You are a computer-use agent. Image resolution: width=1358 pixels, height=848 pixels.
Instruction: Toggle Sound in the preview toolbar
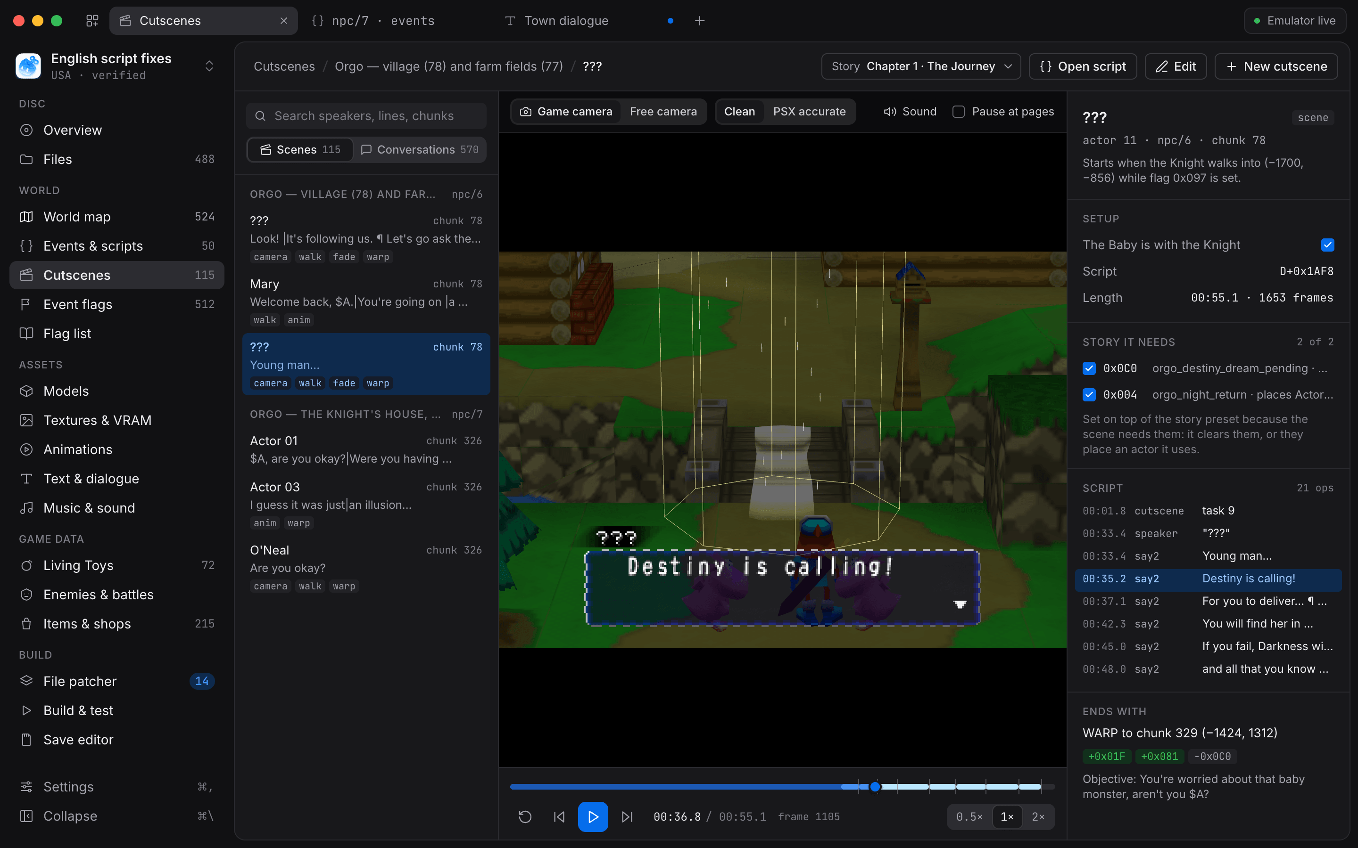(x=910, y=112)
